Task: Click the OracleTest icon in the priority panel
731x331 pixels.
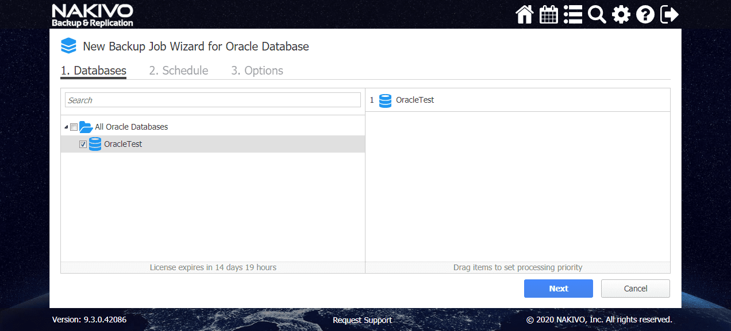Action: (384, 100)
